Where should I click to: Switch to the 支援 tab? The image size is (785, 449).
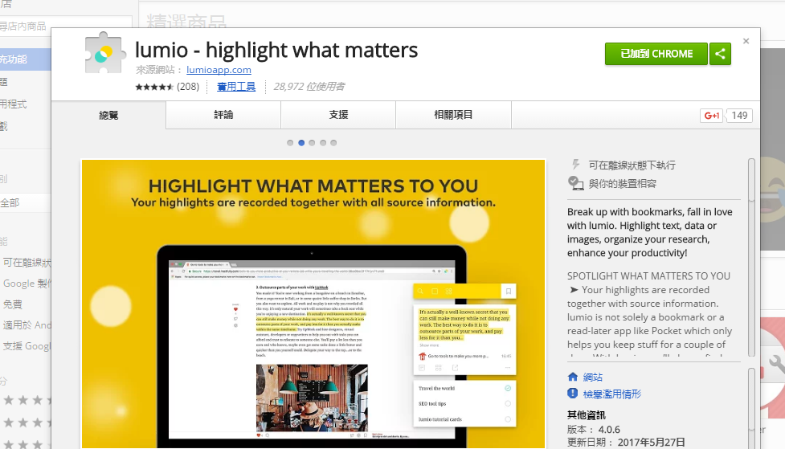tap(338, 115)
